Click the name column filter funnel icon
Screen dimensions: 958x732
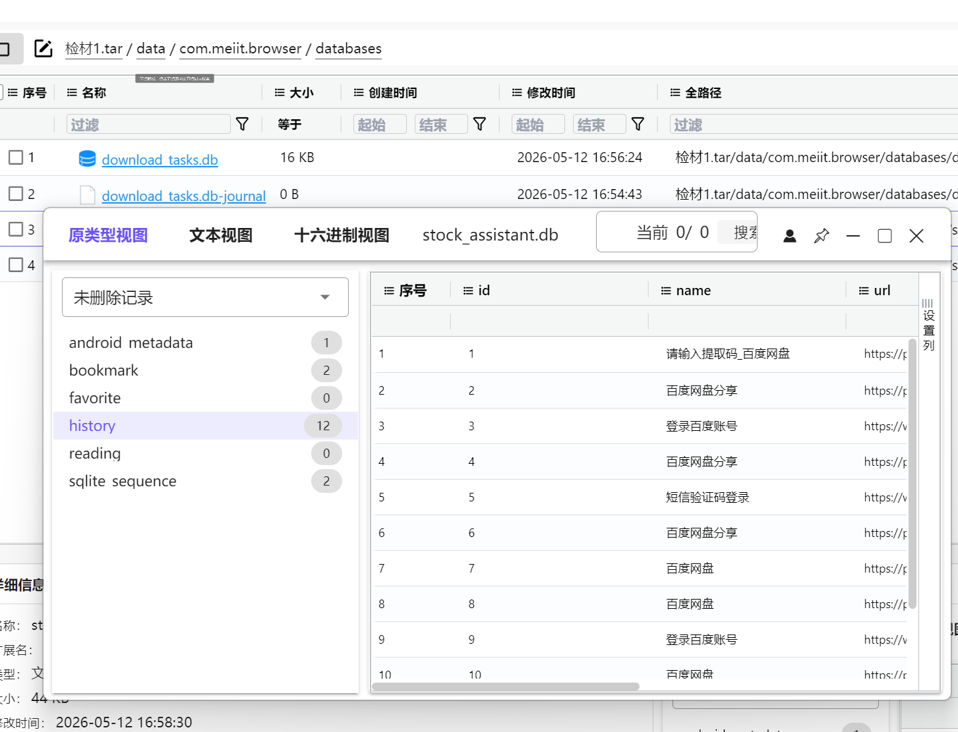242,125
